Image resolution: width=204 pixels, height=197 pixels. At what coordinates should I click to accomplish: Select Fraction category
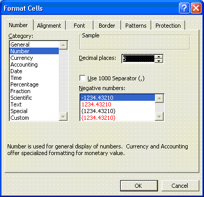click(x=34, y=91)
